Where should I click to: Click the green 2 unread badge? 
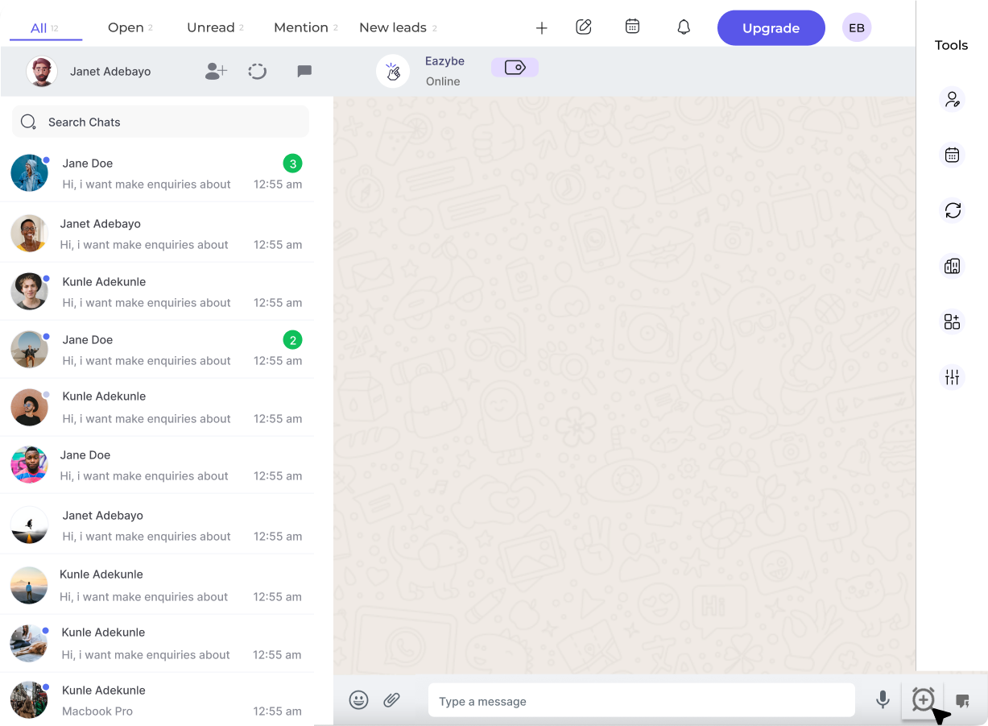[293, 340]
